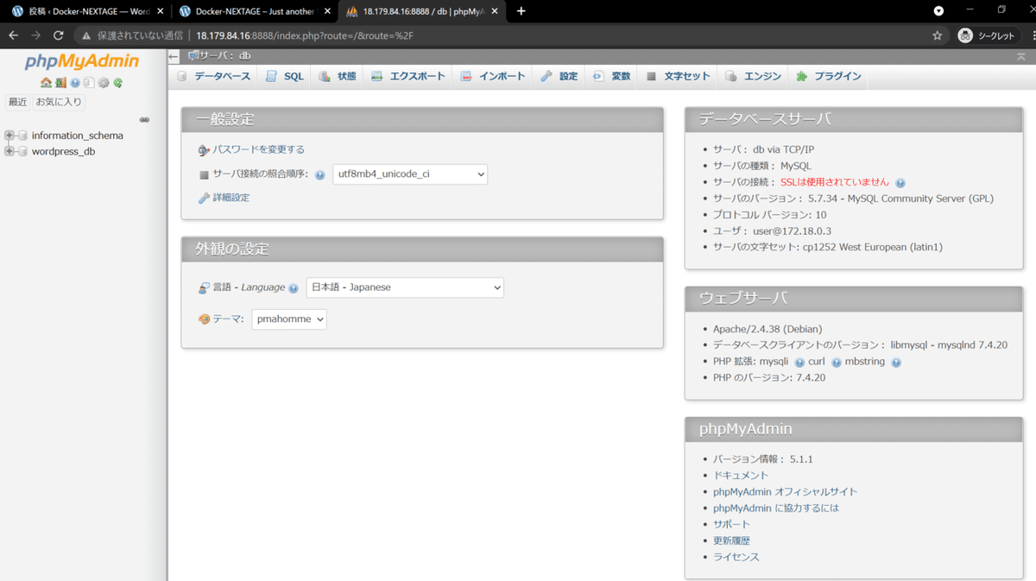Bookmark this page with the star icon
Image resolution: width=1036 pixels, height=581 pixels.
[x=938, y=35]
